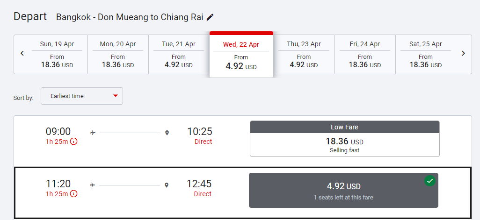The image size is (480, 220).
Task: Click info icon on 09:00 flight duration
Action: tap(73, 142)
